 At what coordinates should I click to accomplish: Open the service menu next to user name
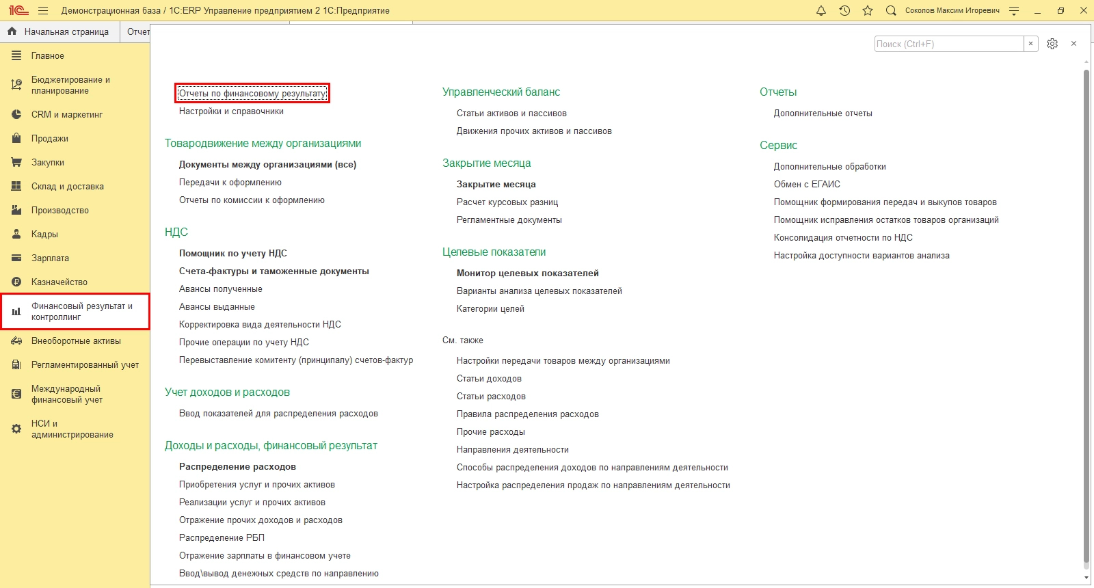coord(1014,11)
